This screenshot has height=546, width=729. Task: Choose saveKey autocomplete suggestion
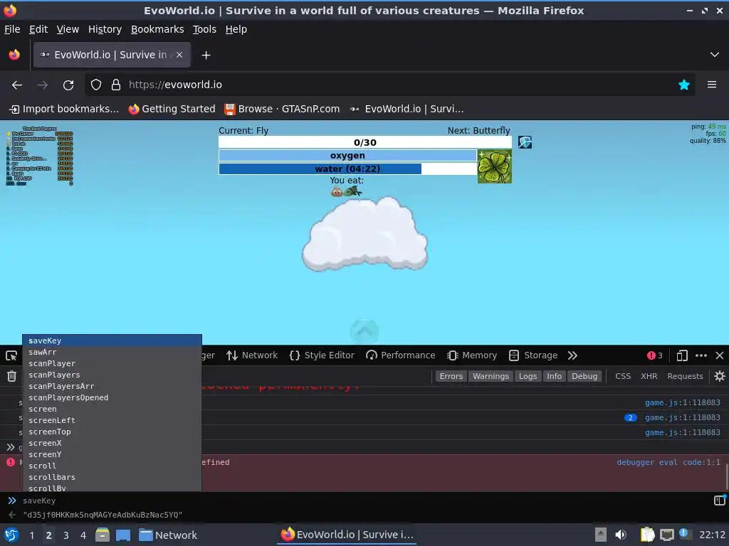point(112,341)
